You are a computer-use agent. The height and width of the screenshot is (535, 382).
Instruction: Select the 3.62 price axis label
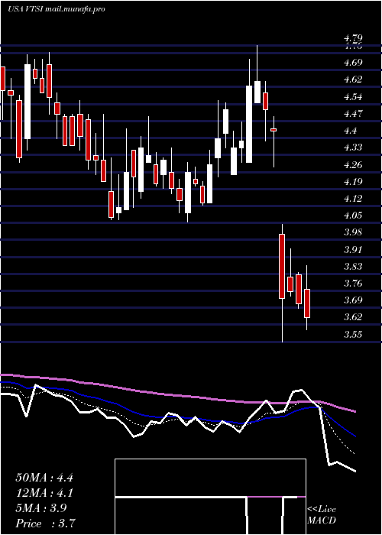[353, 317]
